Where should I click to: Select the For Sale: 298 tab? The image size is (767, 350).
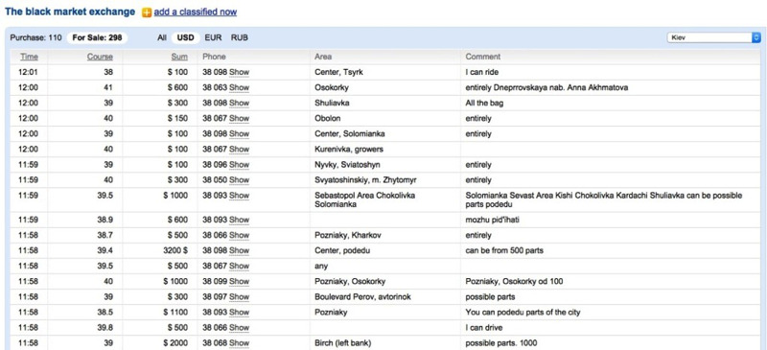[97, 37]
